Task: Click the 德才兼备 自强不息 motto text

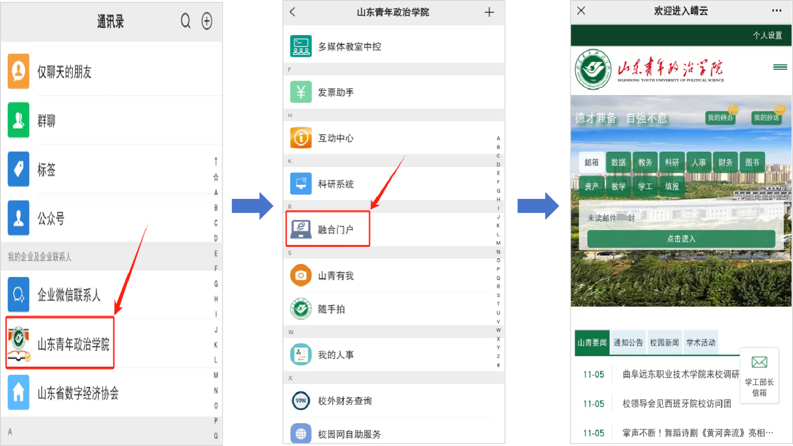Action: [x=621, y=118]
